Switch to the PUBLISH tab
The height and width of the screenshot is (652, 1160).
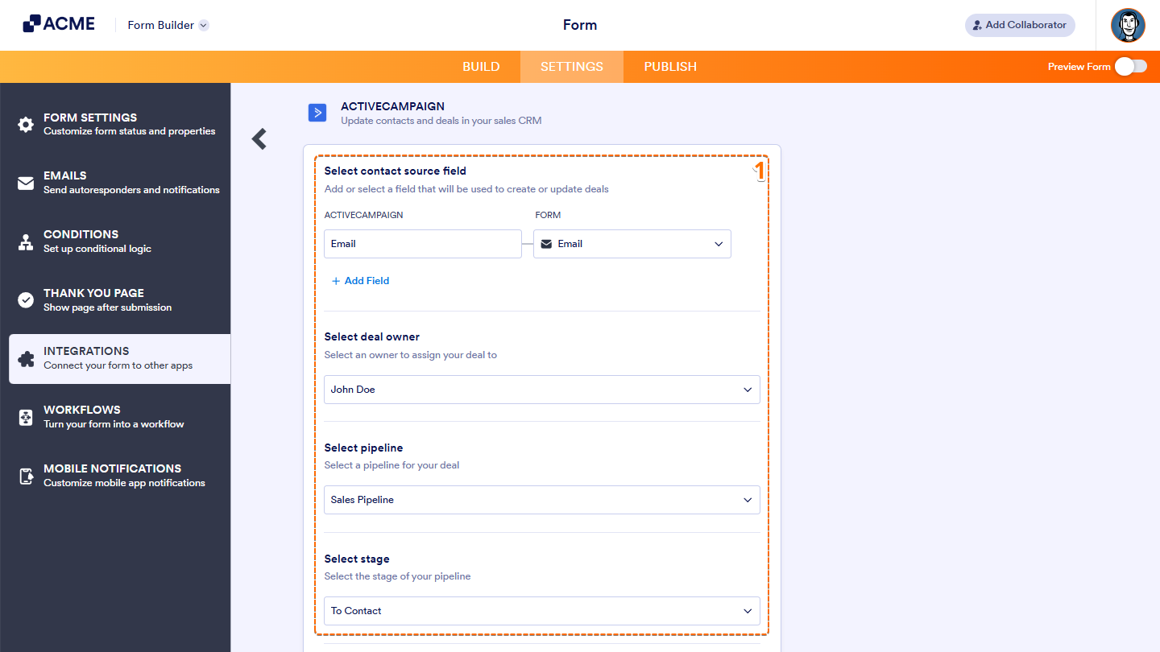pyautogui.click(x=669, y=67)
